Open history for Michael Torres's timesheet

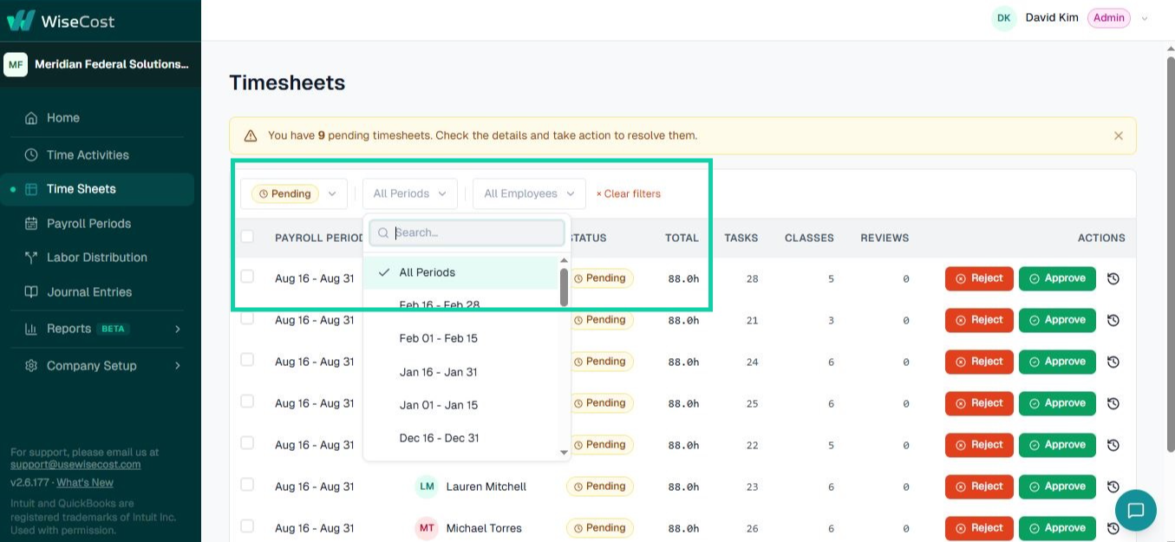click(x=1113, y=528)
